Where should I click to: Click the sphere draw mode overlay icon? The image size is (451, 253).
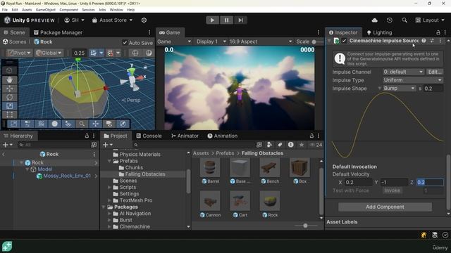point(55,124)
